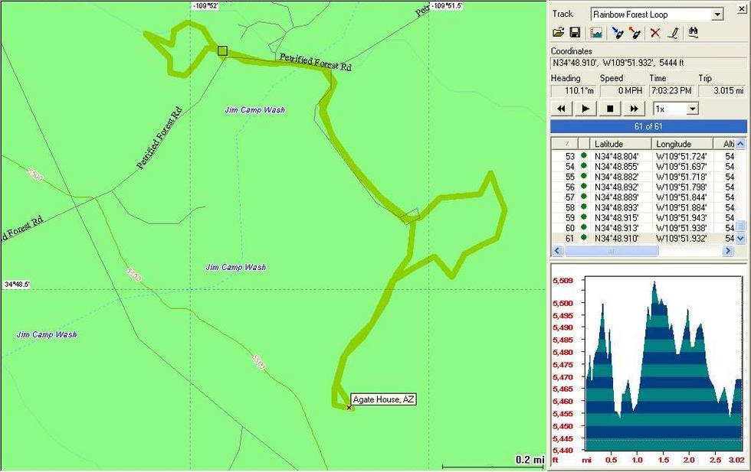Click the Time value 7:03:23 PM

coord(671,90)
